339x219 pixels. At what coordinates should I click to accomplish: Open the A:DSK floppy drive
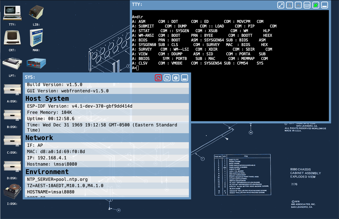tap(12, 90)
